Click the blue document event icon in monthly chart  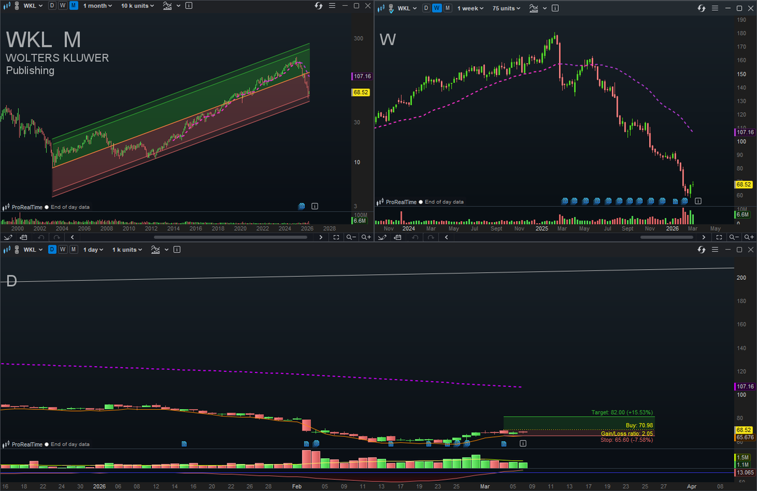pos(302,205)
